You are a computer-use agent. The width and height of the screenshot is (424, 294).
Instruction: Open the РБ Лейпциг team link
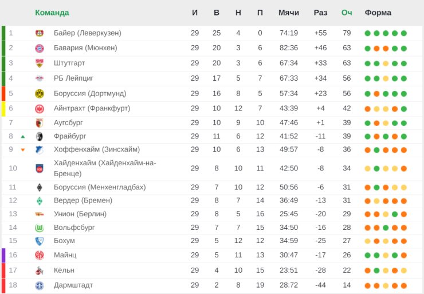pyautogui.click(x=73, y=78)
